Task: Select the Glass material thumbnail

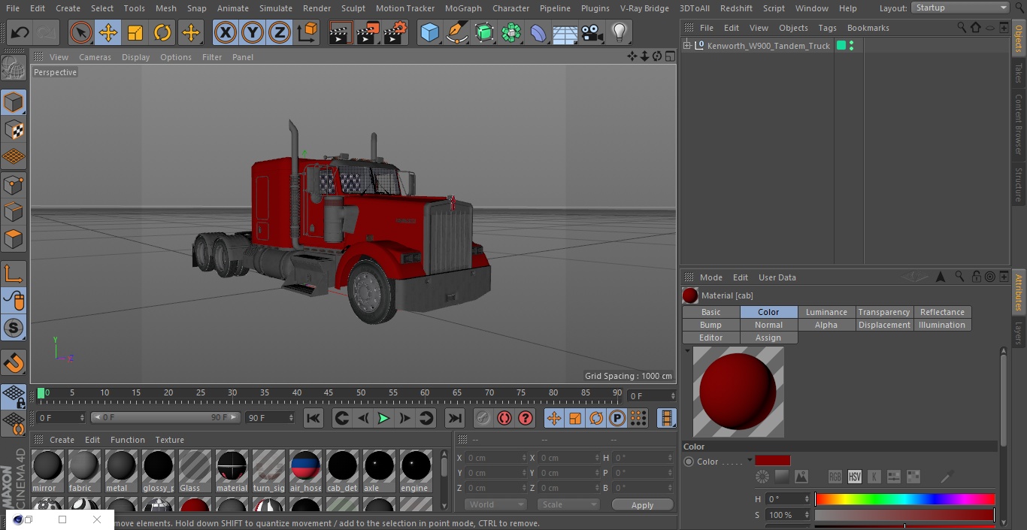Action: tap(195, 471)
